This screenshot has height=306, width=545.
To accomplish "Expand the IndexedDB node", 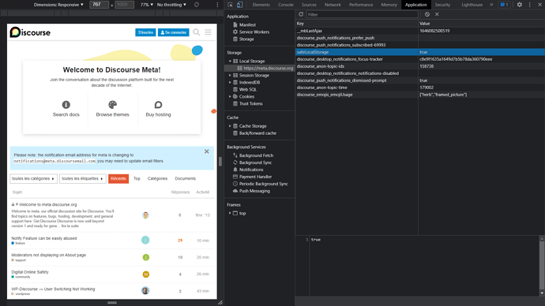I will 230,82.
